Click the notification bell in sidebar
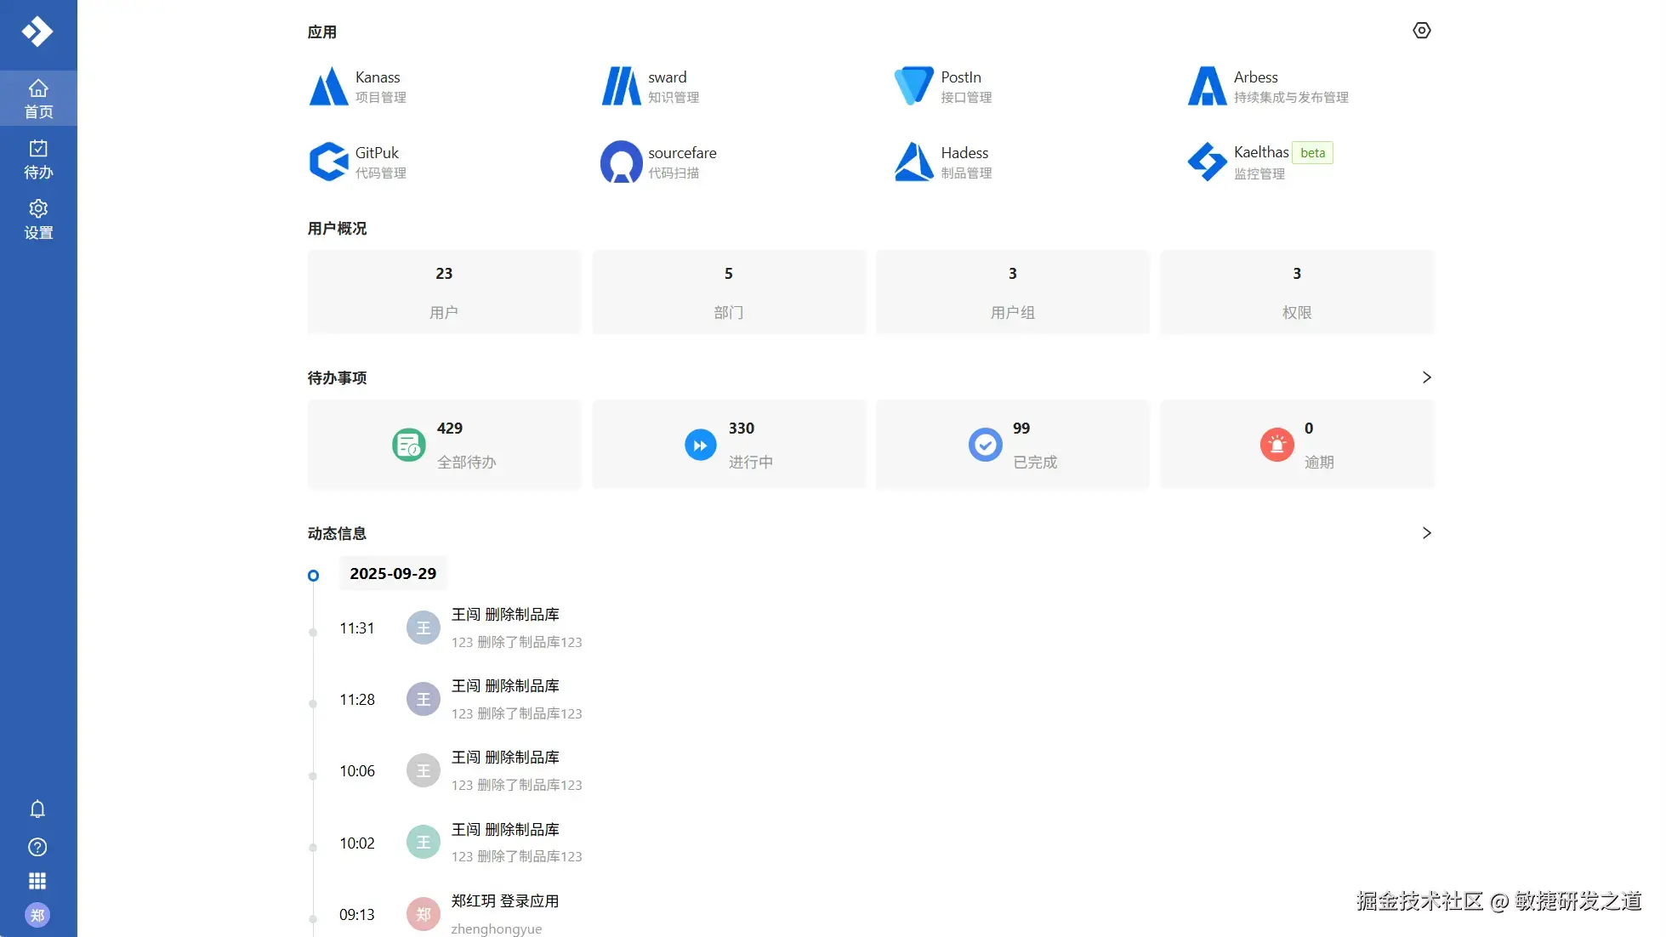The height and width of the screenshot is (937, 1666). 37,809
